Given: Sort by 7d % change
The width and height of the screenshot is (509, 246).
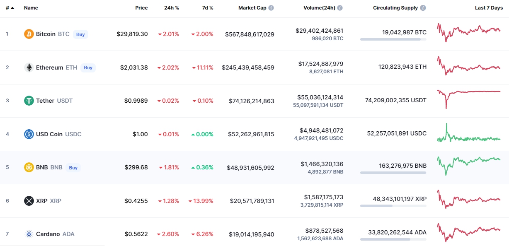Looking at the screenshot, I should tap(207, 8).
